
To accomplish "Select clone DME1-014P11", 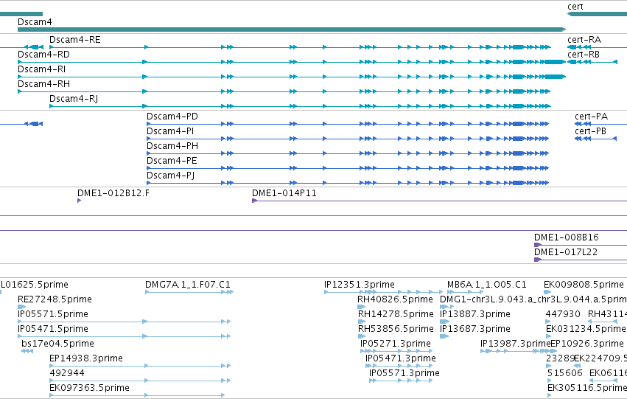I will (284, 193).
